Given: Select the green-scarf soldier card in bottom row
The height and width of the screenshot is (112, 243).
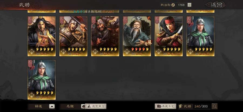Looking at the screenshot, I should (42, 80).
